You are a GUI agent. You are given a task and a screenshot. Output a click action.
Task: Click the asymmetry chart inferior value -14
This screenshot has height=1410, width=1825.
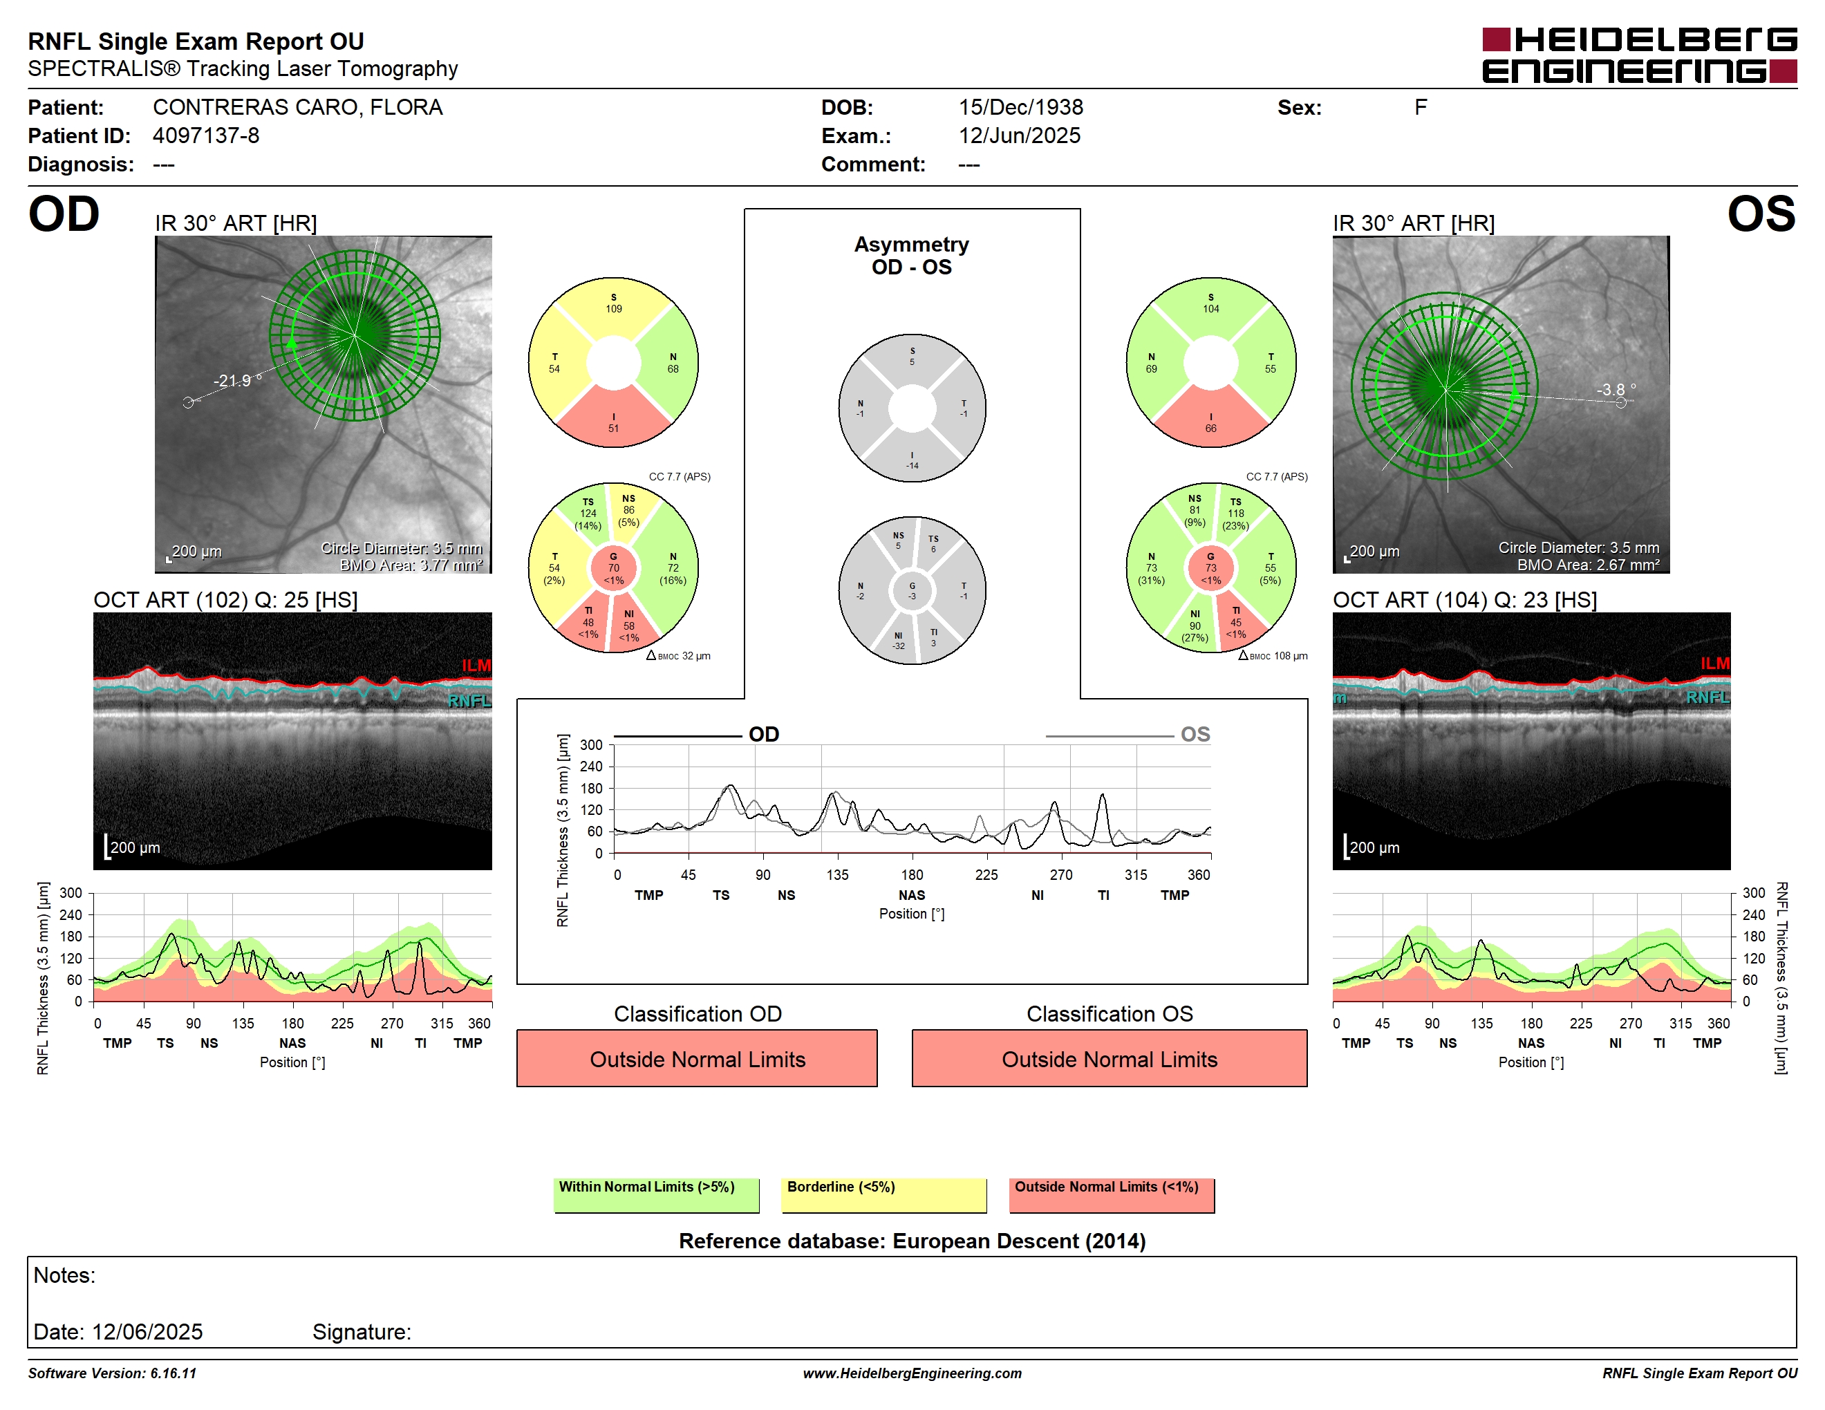[x=912, y=466]
